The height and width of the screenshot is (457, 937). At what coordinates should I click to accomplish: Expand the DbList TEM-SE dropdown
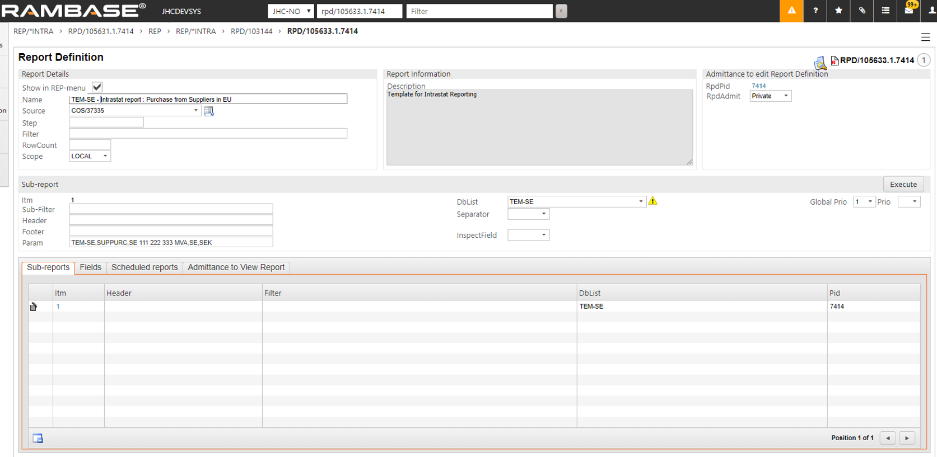pos(641,201)
